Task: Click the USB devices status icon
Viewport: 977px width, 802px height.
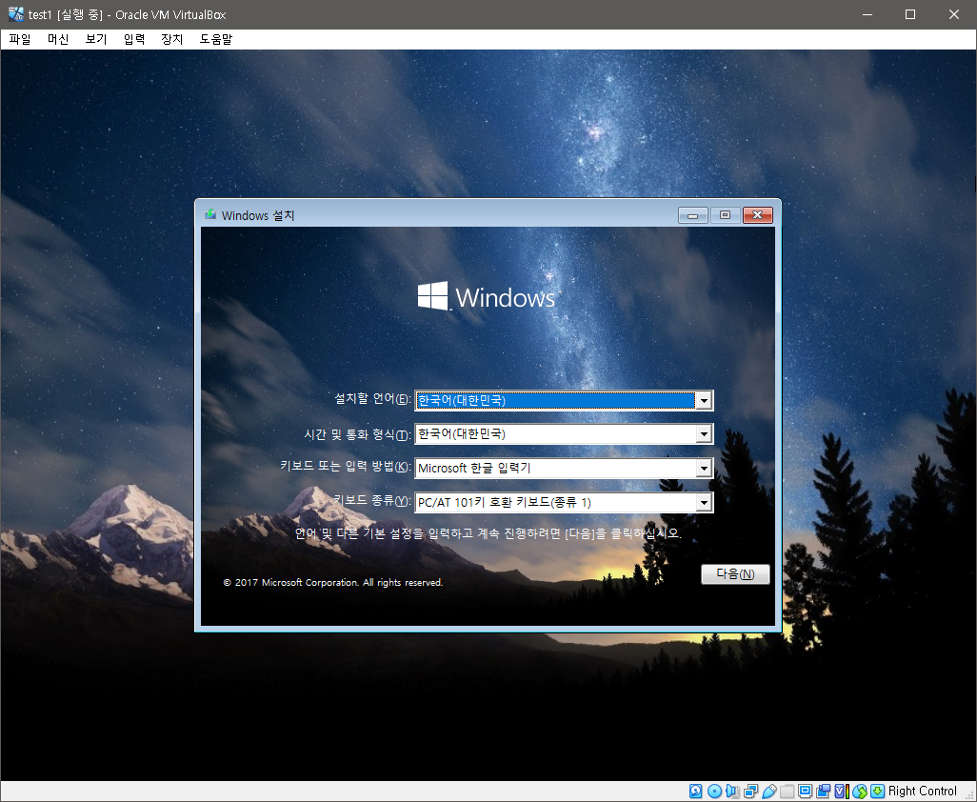Action: [x=768, y=792]
